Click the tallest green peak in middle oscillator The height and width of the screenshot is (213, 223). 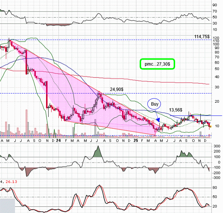coord(98,152)
